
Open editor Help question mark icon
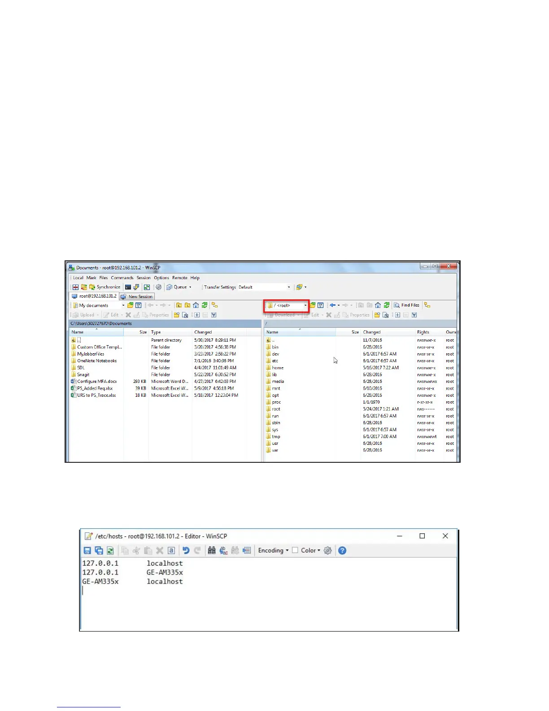pyautogui.click(x=342, y=550)
